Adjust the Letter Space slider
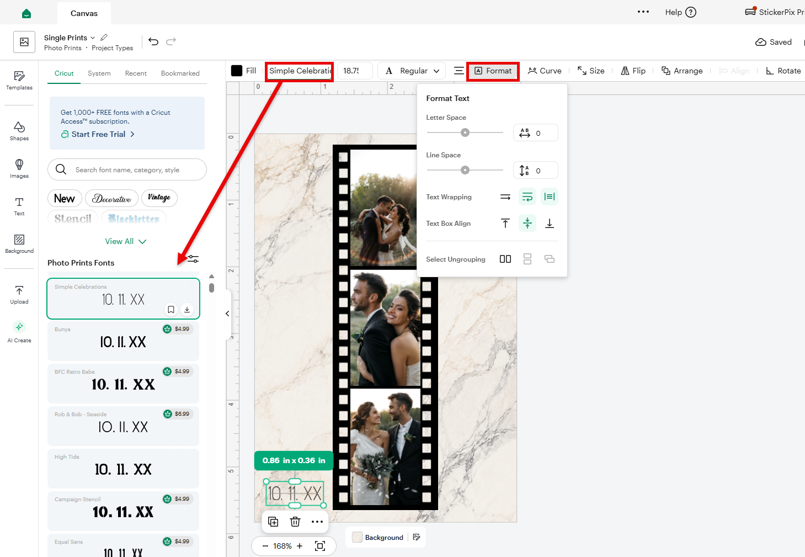The width and height of the screenshot is (805, 557). (x=465, y=132)
